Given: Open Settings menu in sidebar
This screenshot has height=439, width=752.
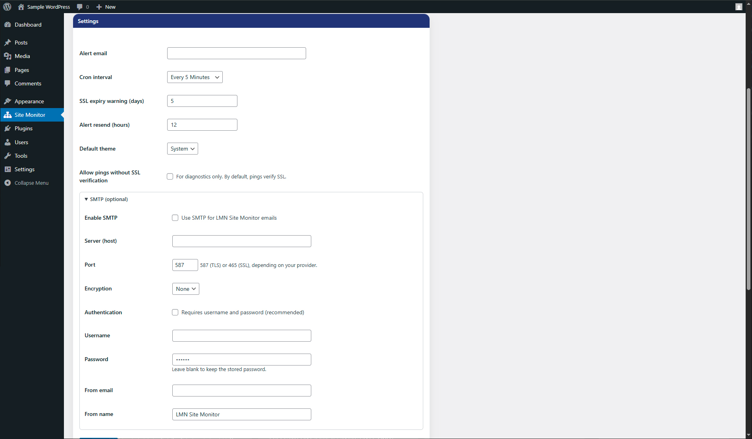Looking at the screenshot, I should (x=25, y=169).
